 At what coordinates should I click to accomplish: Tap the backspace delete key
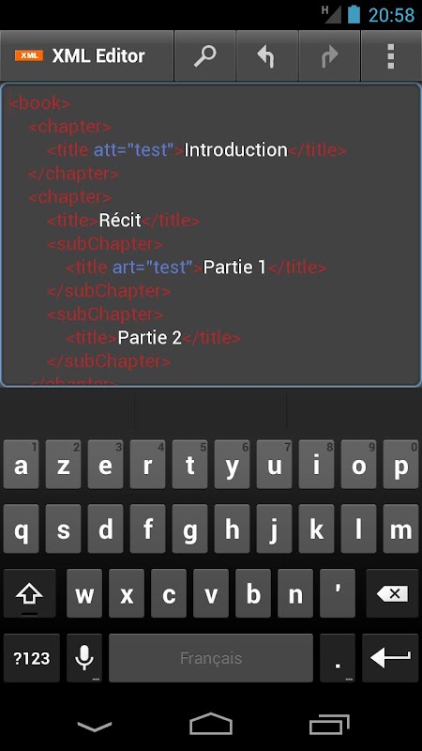pos(392,594)
